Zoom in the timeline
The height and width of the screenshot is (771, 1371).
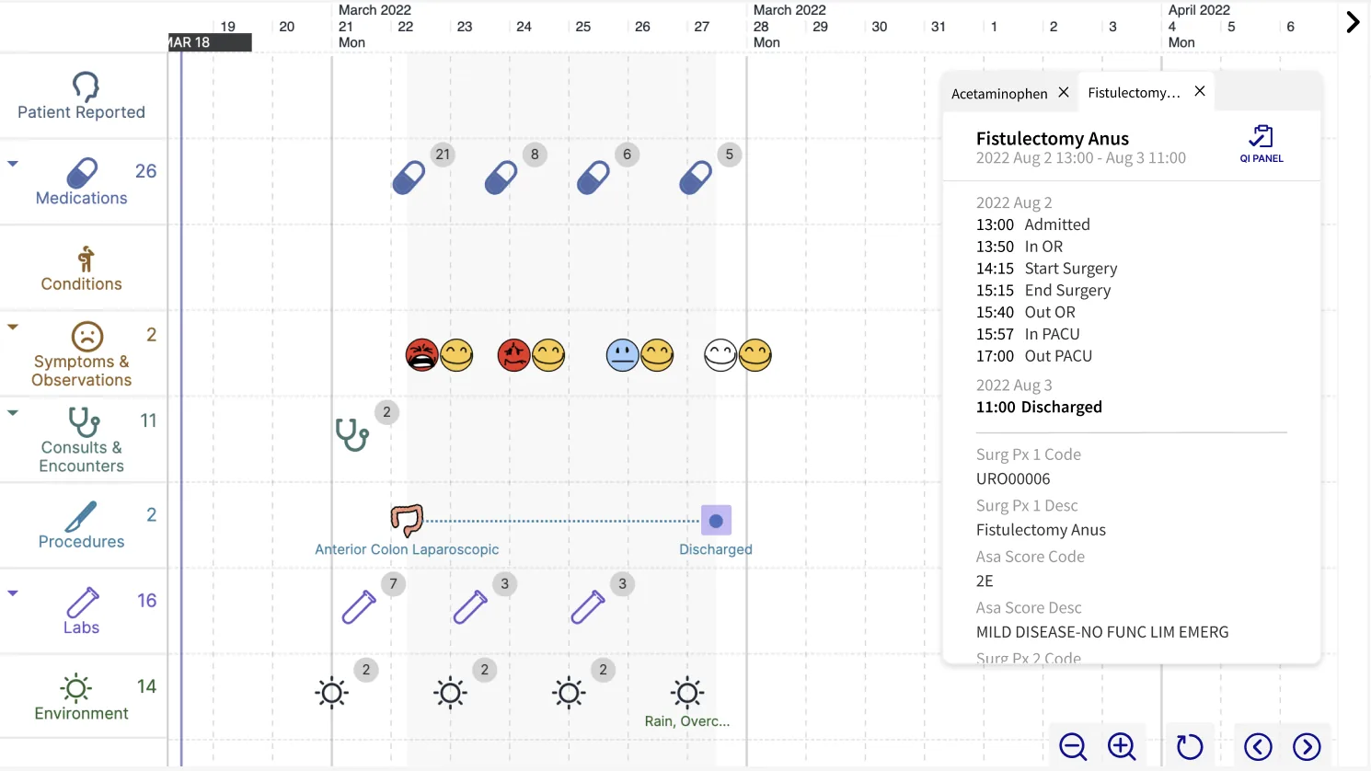[x=1122, y=746]
